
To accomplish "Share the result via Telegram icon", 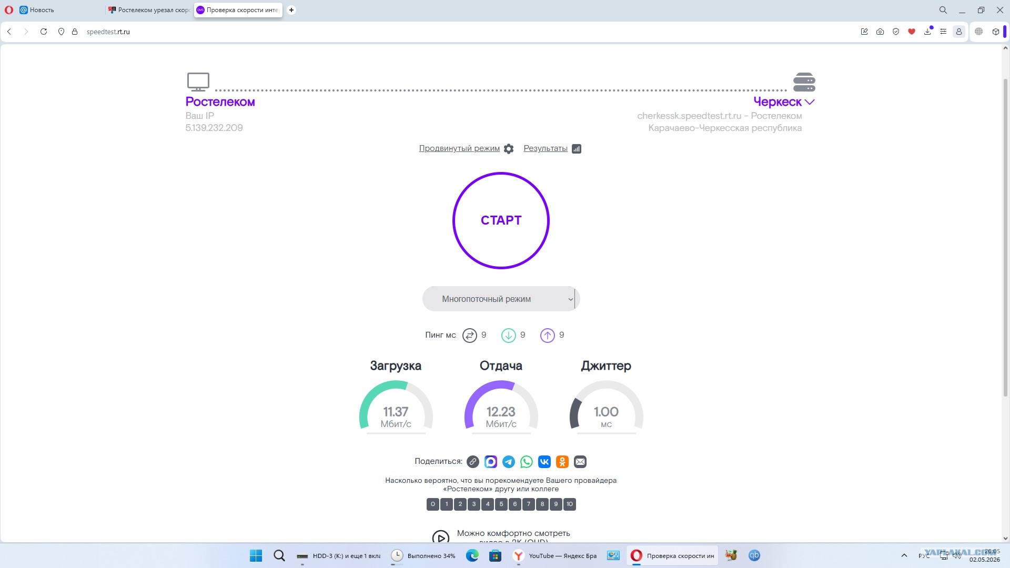I will [x=509, y=462].
